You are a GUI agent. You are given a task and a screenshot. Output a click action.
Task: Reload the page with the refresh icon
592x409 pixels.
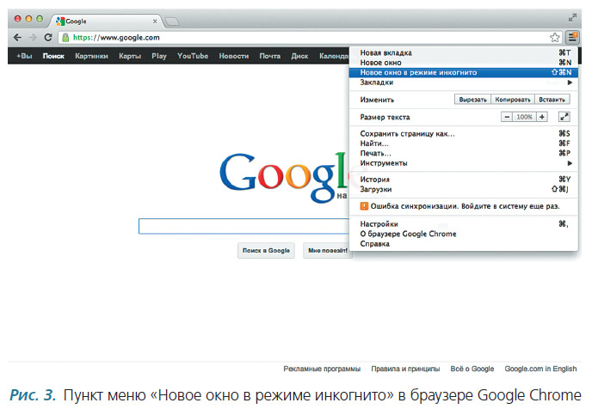point(48,37)
